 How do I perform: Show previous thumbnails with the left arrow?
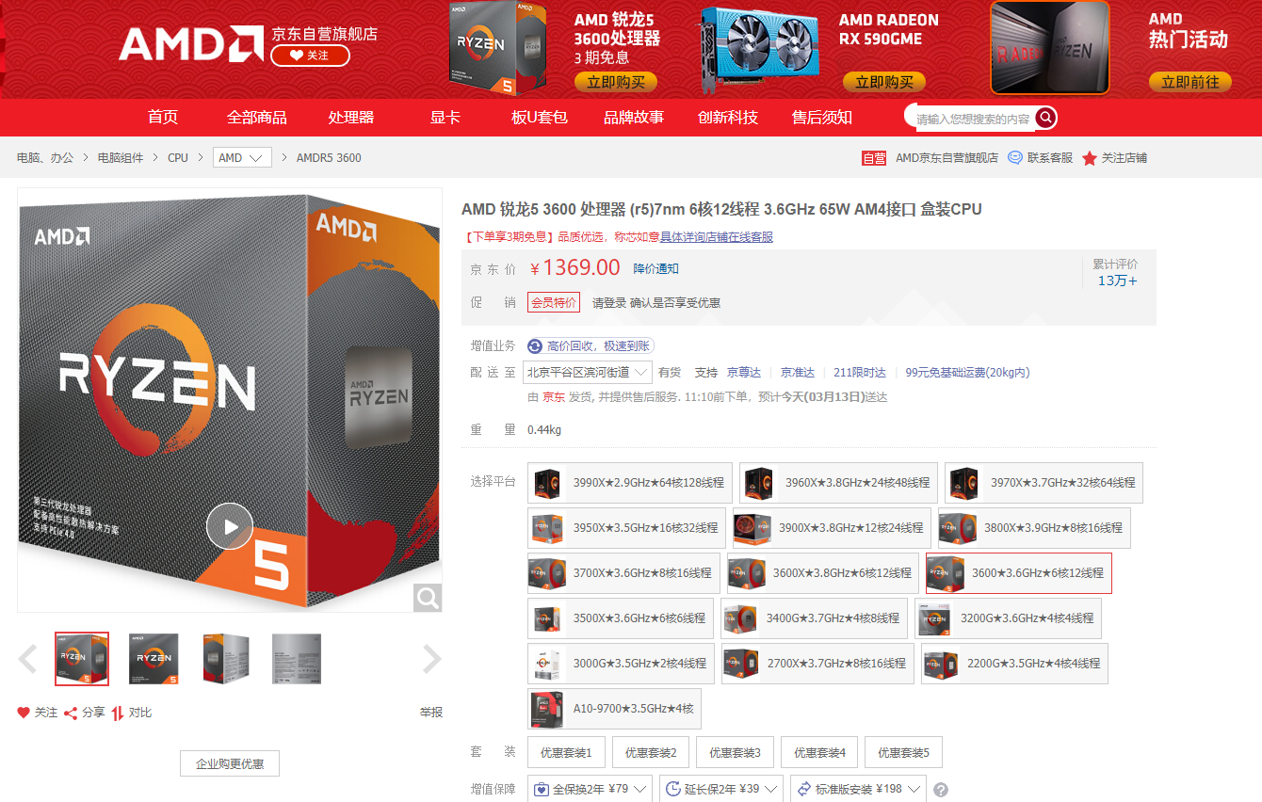(28, 659)
